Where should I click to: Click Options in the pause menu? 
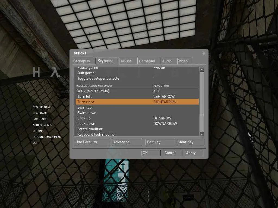(38, 131)
